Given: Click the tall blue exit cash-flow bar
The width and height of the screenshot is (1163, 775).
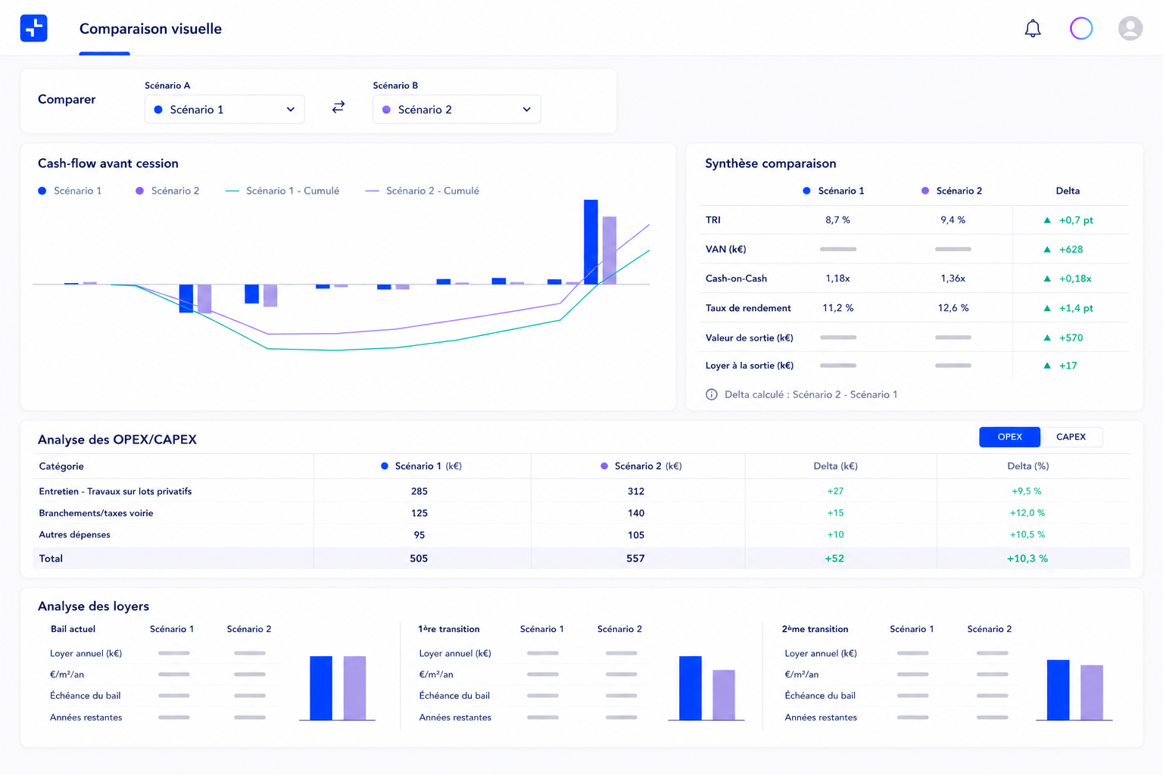Looking at the screenshot, I should click(x=591, y=242).
